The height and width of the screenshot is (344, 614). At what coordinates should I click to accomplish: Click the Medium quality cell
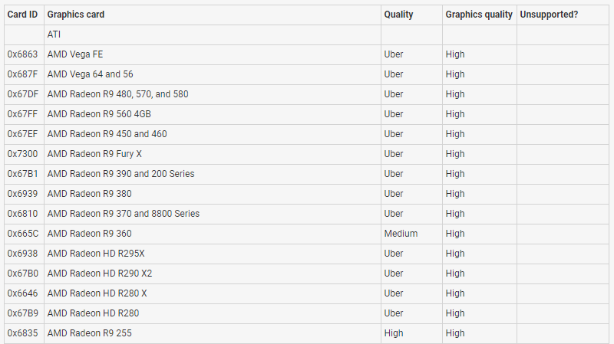pos(401,234)
